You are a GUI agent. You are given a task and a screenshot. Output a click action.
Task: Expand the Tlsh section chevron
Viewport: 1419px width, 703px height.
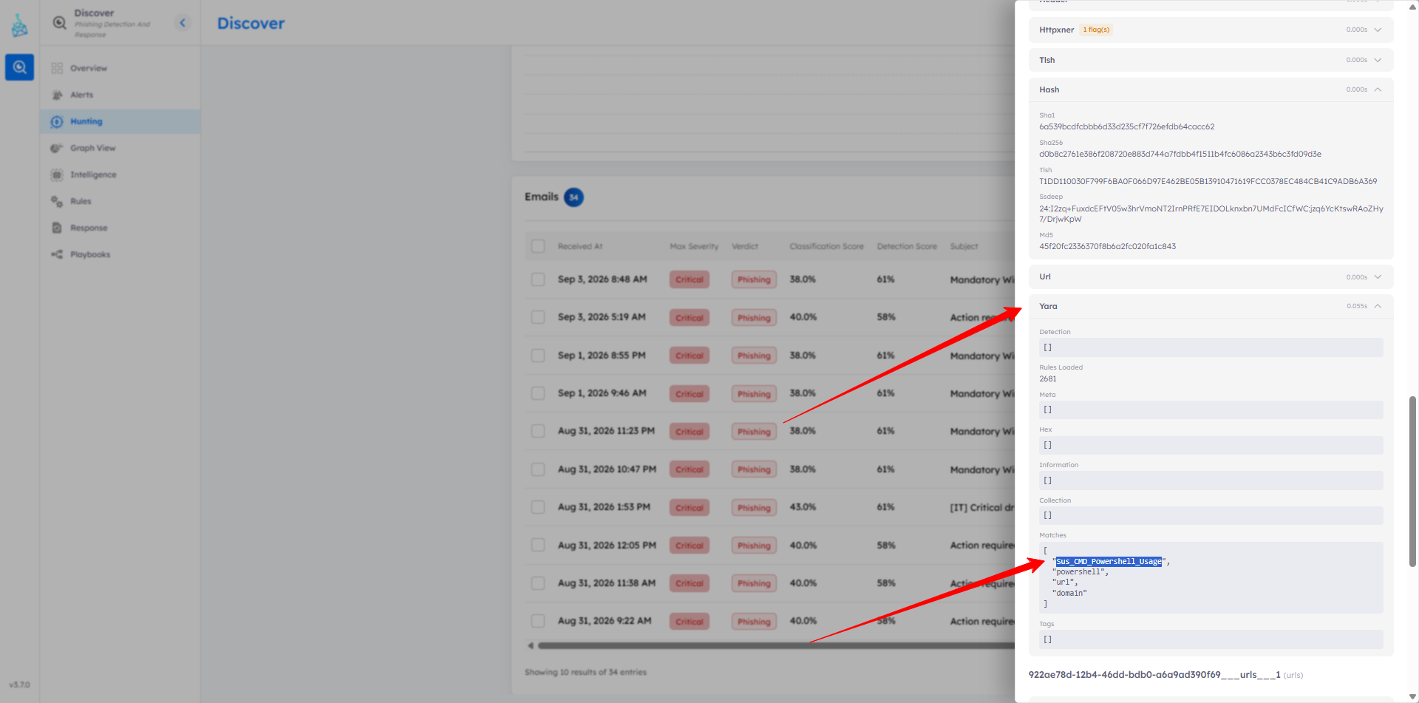tap(1378, 60)
